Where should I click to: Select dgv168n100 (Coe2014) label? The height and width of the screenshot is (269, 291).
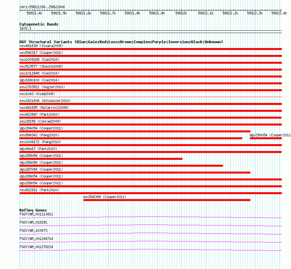39,80
